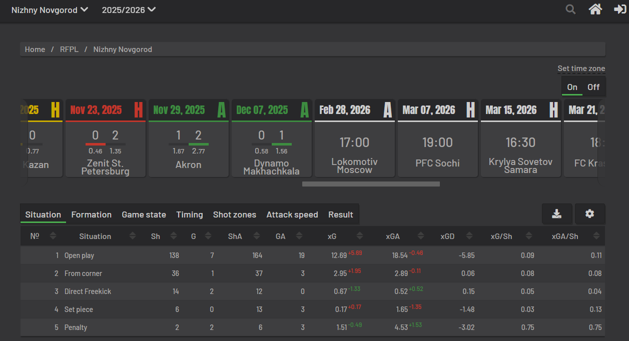The height and width of the screenshot is (341, 629).
Task: Open RFPL breadcrumb link
Action: [69, 49]
